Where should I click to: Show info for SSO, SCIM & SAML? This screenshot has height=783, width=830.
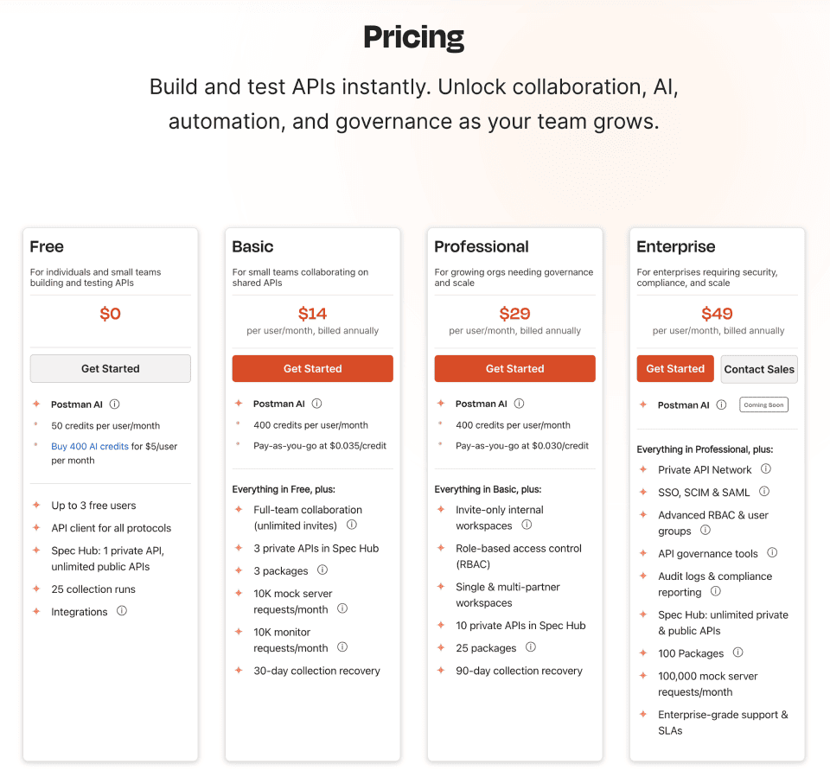pyautogui.click(x=764, y=492)
